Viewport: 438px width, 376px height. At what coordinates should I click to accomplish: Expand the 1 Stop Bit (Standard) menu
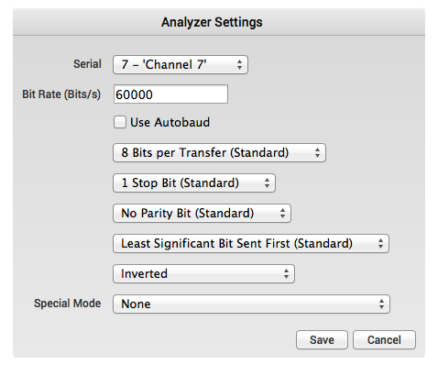(194, 182)
